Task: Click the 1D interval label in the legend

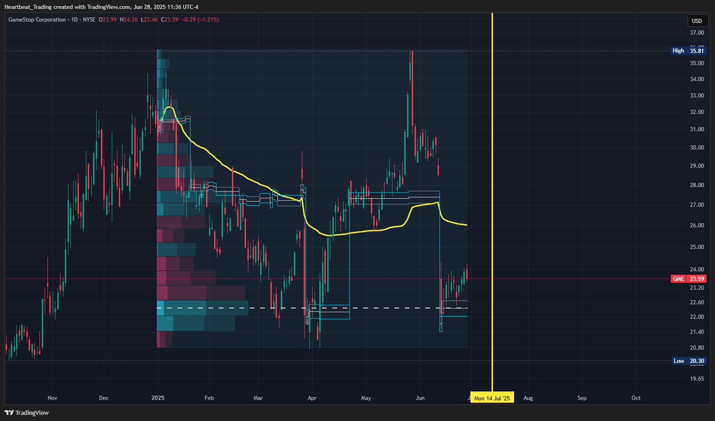Action: [x=74, y=20]
